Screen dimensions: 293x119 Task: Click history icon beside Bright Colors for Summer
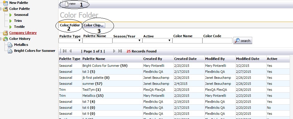(10, 51)
